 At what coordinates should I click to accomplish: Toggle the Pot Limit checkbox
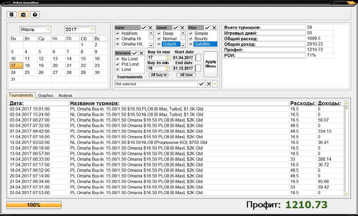pyautogui.click(x=118, y=64)
